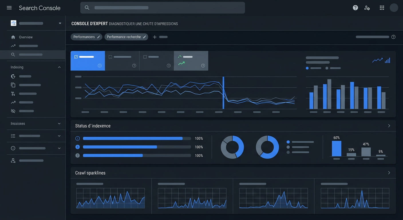Click the pencil on Performance recherche chip
The image size is (403, 220).
pos(145,37)
